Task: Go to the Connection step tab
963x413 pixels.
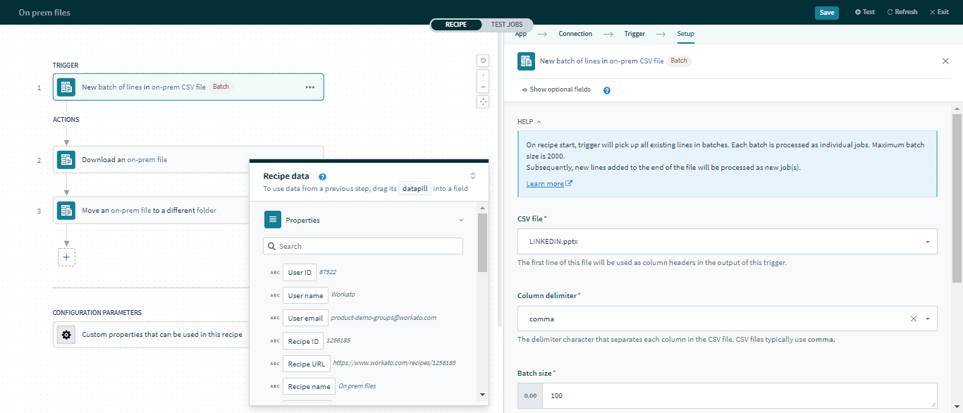Action: [575, 34]
